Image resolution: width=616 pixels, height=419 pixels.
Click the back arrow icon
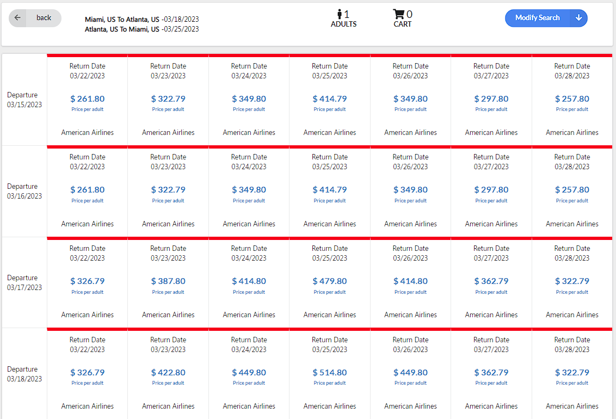[x=17, y=17]
